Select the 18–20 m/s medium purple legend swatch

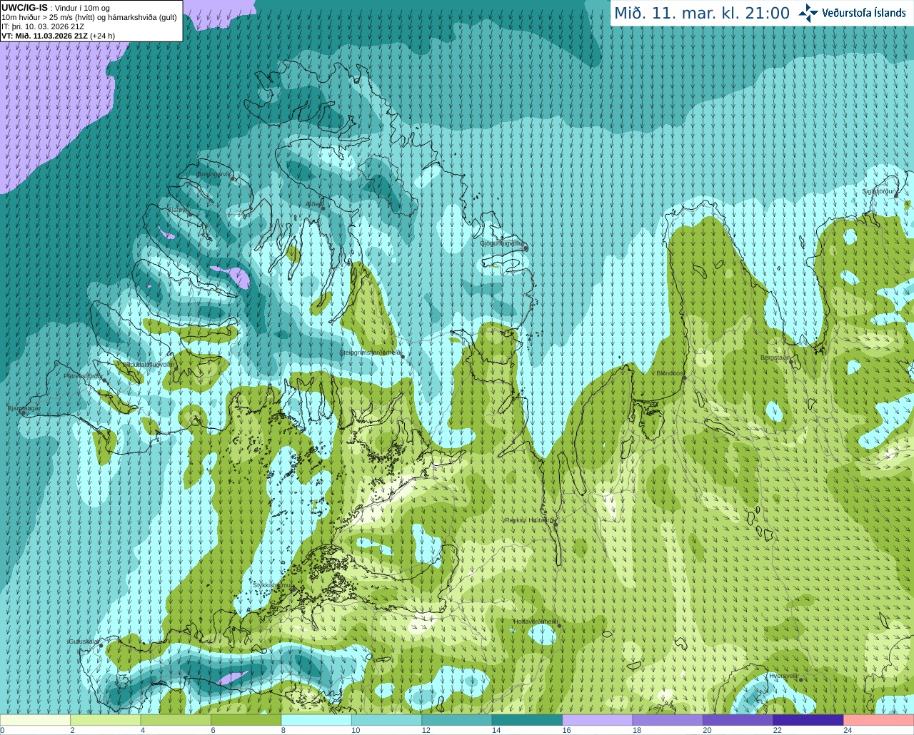point(668,720)
